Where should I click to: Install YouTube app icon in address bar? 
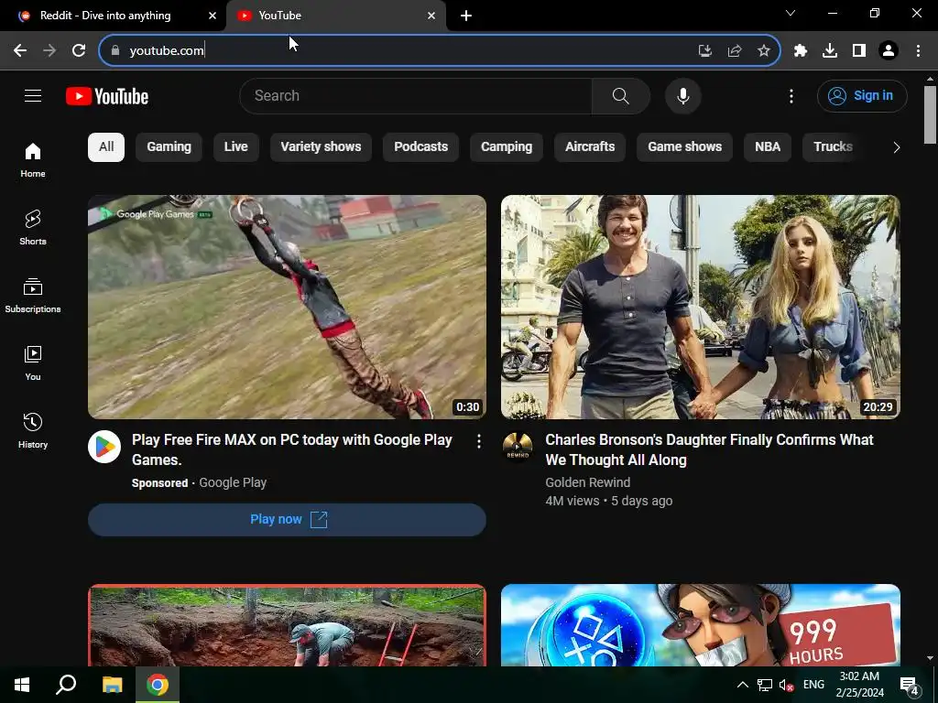click(704, 50)
